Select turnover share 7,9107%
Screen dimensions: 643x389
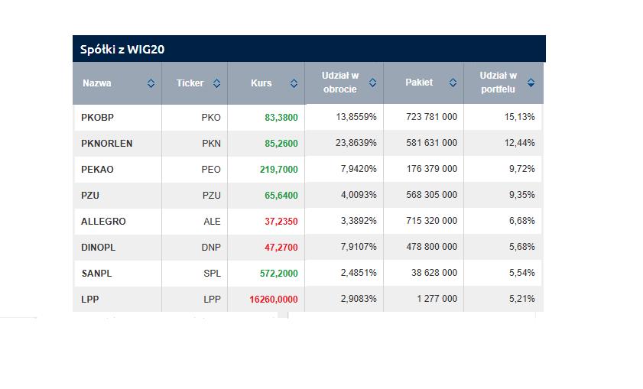[359, 247]
